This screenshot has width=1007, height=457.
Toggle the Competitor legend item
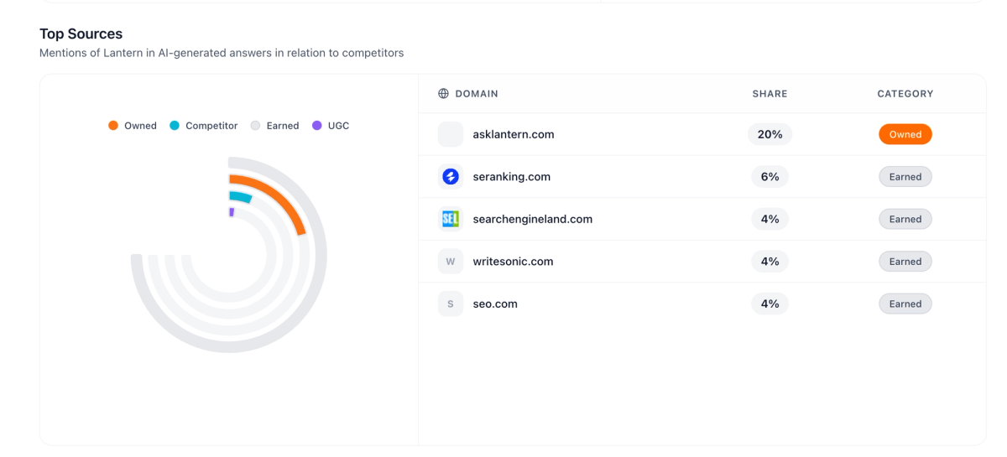[204, 126]
